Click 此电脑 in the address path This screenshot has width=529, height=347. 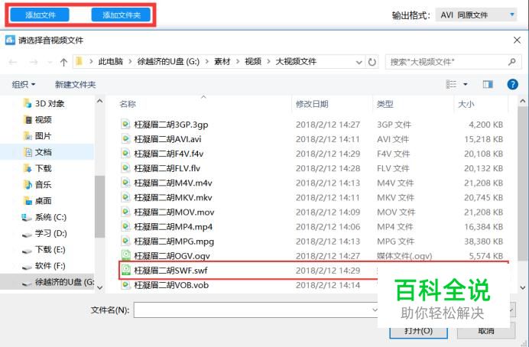[x=111, y=62]
